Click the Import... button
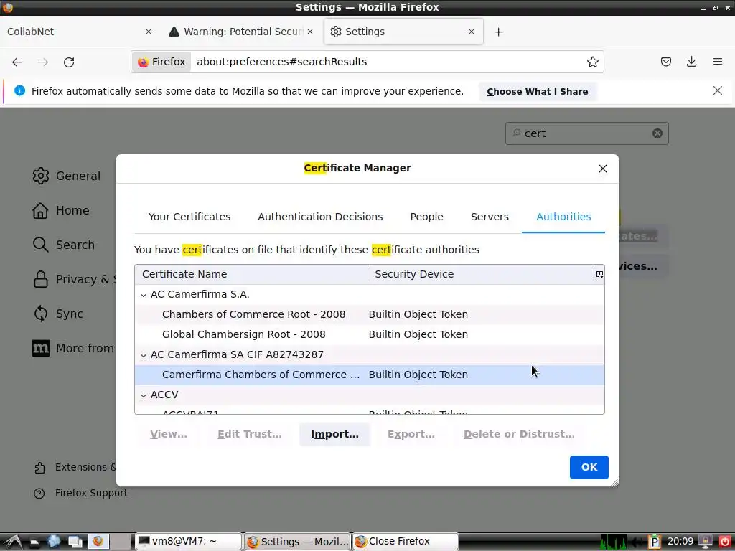The width and height of the screenshot is (735, 551). click(334, 434)
